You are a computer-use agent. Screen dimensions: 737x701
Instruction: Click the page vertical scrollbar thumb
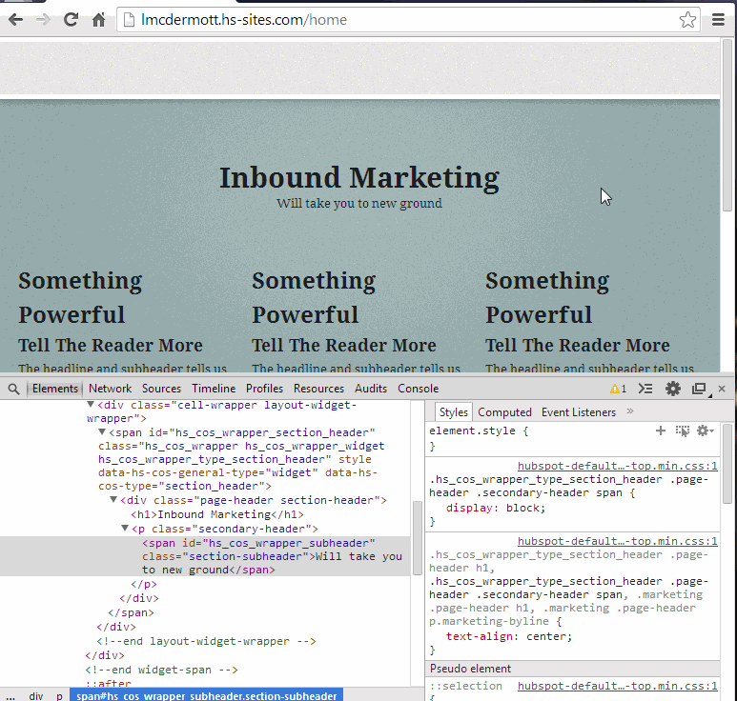[727, 126]
